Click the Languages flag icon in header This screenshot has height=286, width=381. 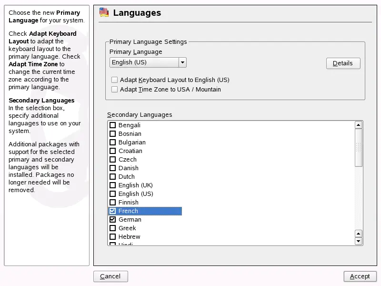pos(103,13)
